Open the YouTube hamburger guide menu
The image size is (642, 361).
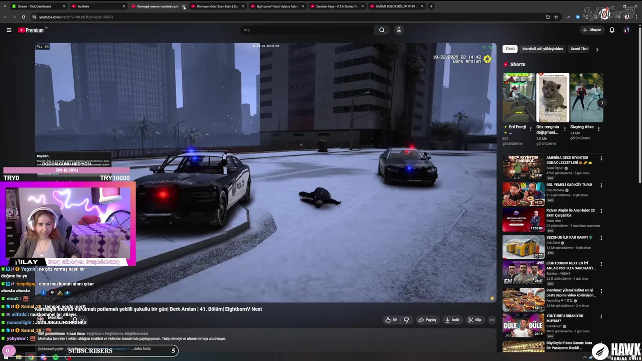pos(9,30)
